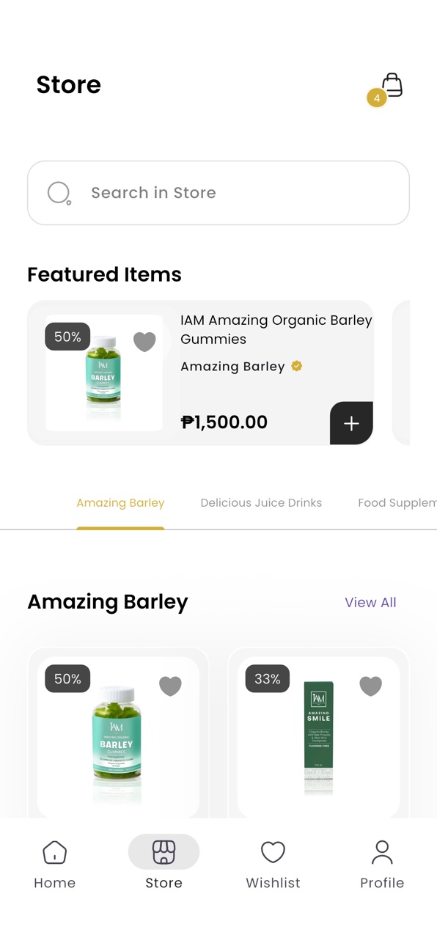
Task: Tap the gold verified badge beside Amazing Barley
Action: coord(297,366)
